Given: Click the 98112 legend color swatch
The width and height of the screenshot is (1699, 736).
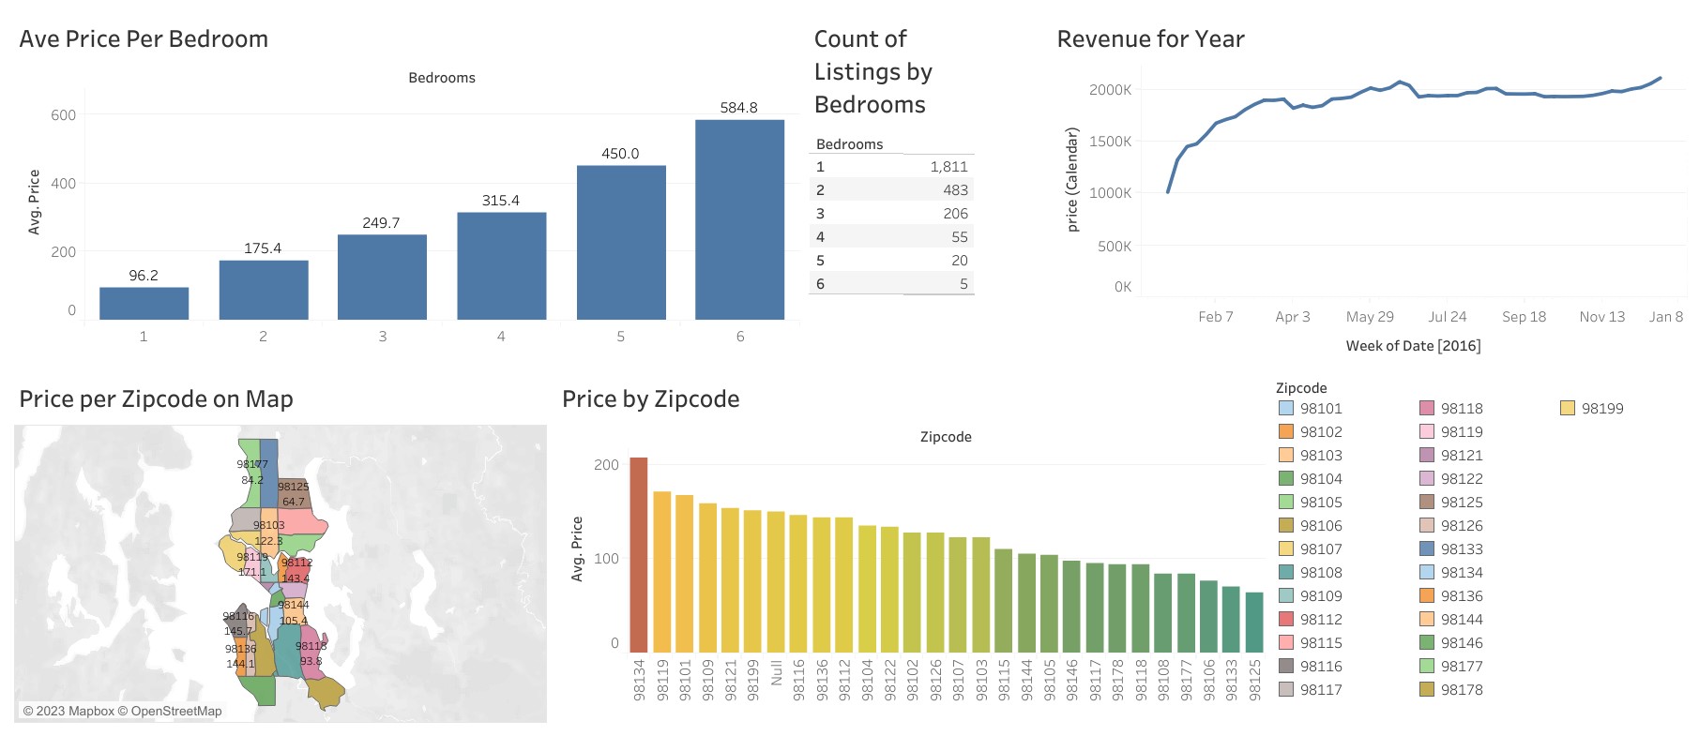Looking at the screenshot, I should point(1286,619).
